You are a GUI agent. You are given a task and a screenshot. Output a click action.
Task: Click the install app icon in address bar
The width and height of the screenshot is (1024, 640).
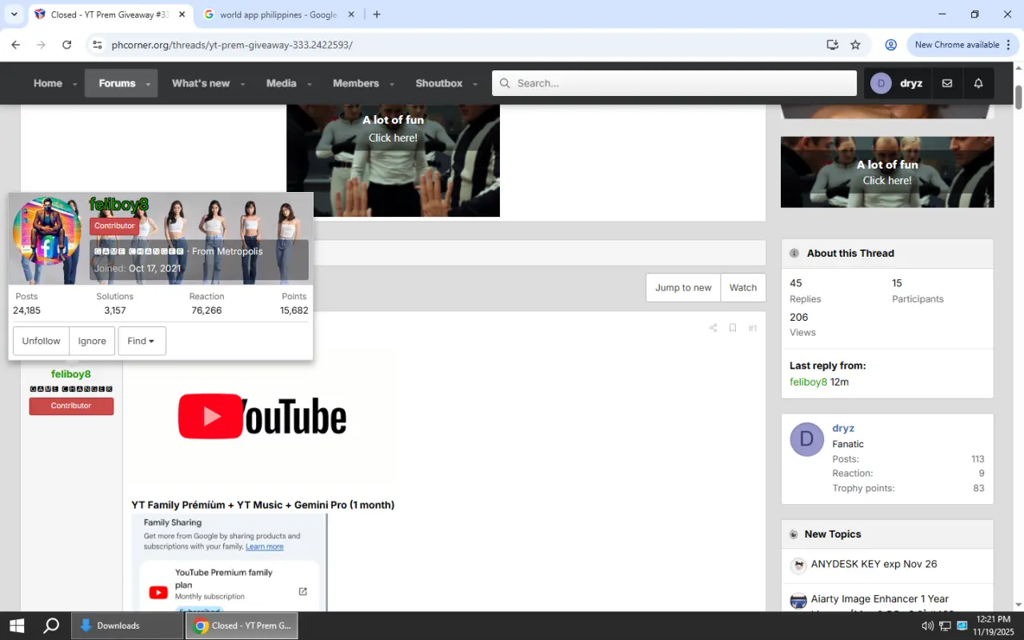point(832,45)
